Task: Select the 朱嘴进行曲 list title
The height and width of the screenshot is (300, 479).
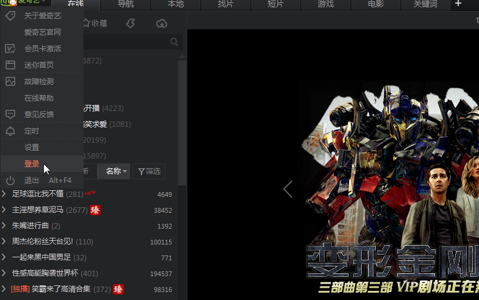Action: click(x=31, y=226)
